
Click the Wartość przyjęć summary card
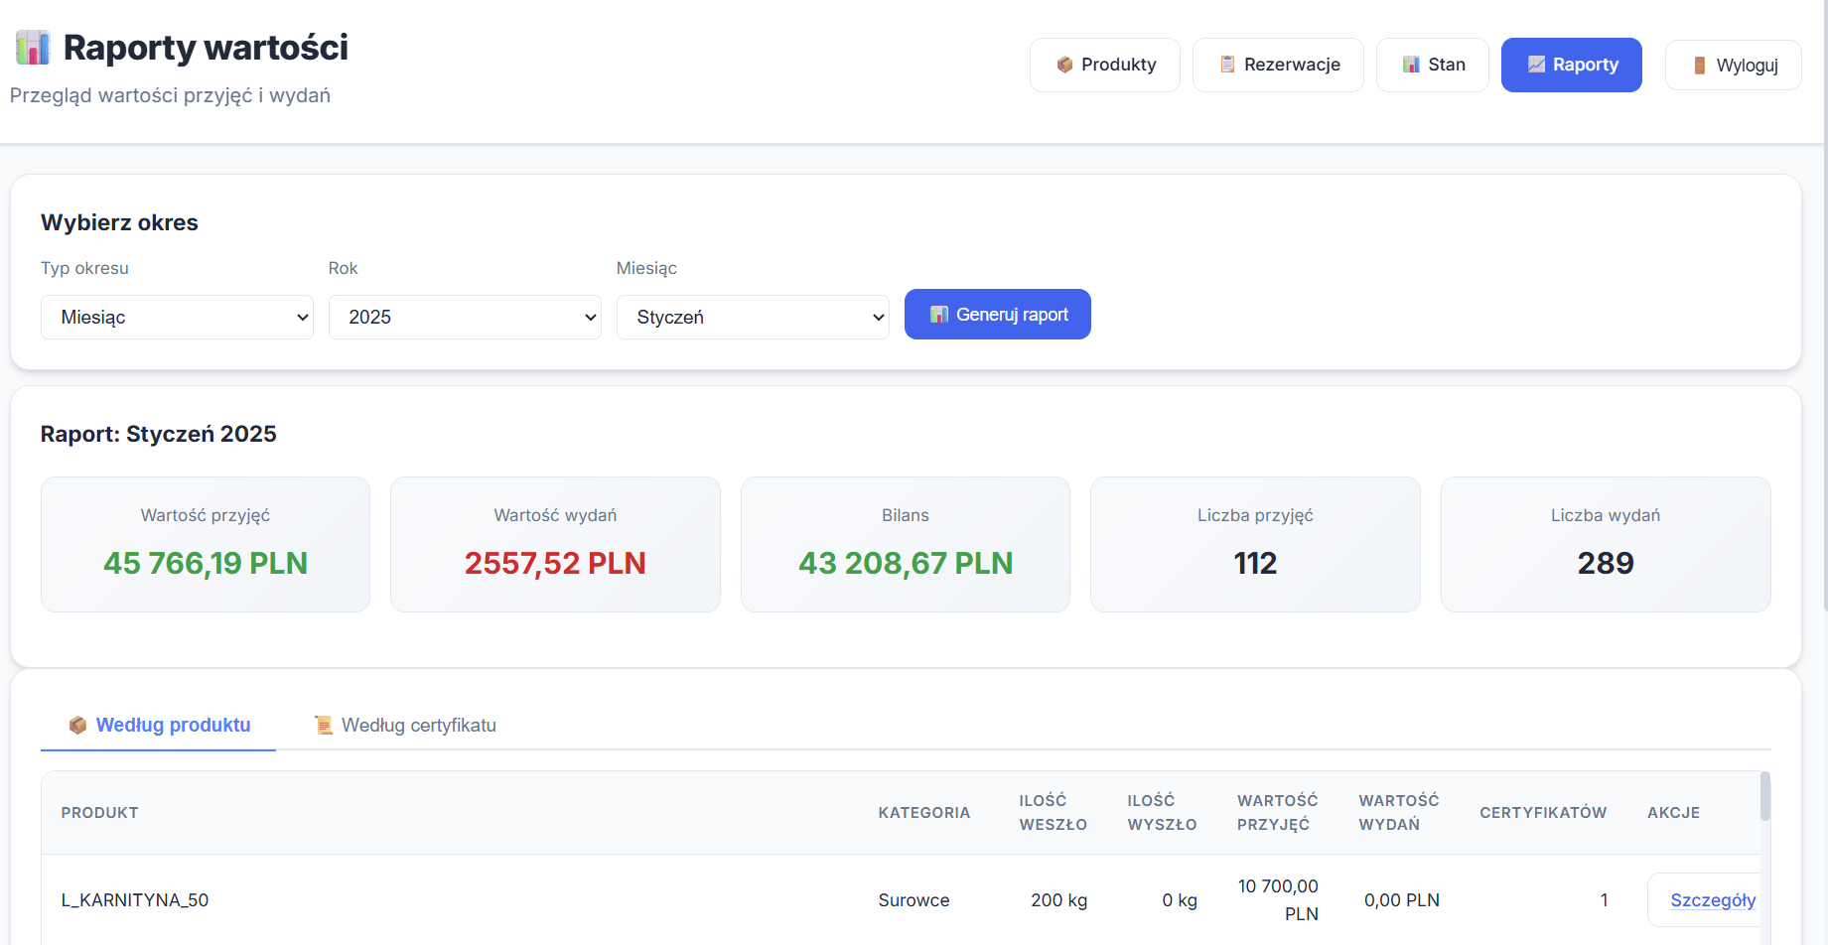click(x=206, y=544)
